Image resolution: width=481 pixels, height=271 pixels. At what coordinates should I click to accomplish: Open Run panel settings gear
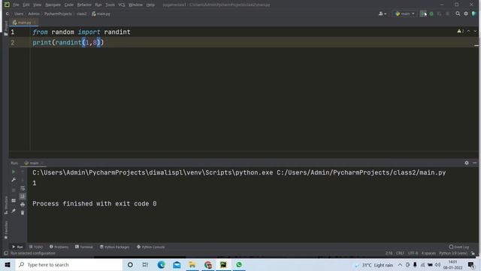[467, 163]
